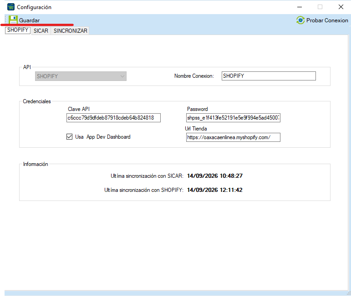This screenshot has width=351, height=296.
Task: Click the Probar Conexion text button
Action: (x=327, y=20)
